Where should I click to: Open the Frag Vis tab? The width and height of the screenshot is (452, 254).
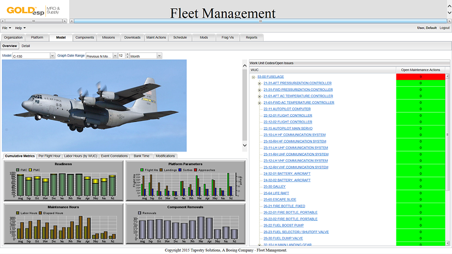[228, 37]
